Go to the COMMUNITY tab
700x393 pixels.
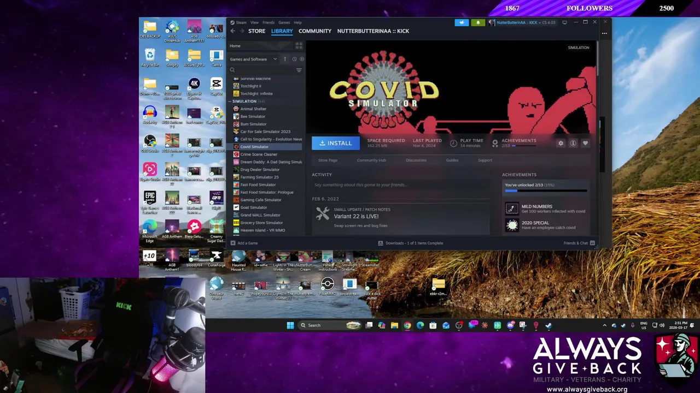coord(315,31)
